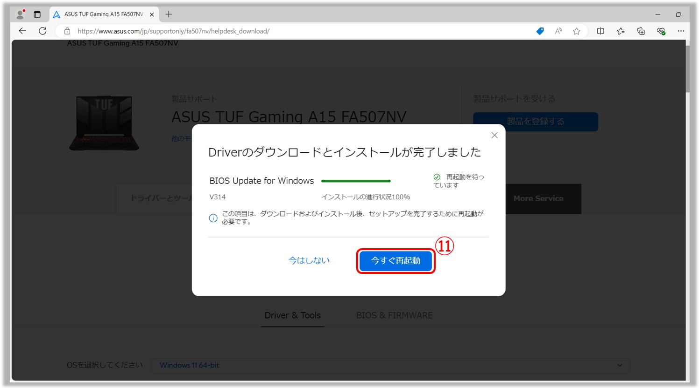Add this page to favorites star
This screenshot has width=699, height=388.
click(x=577, y=31)
